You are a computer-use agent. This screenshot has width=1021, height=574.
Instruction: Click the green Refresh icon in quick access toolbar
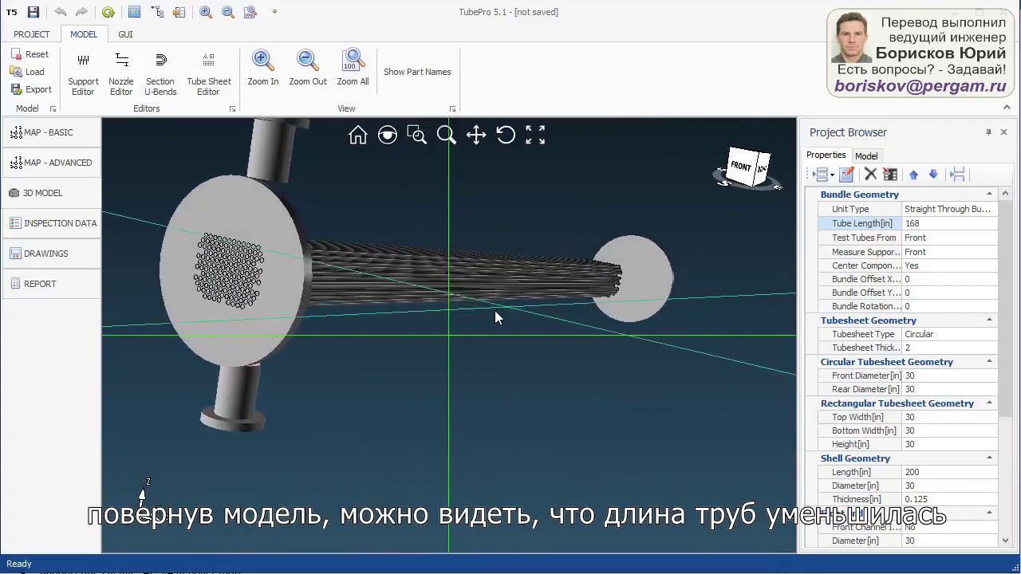tap(108, 12)
